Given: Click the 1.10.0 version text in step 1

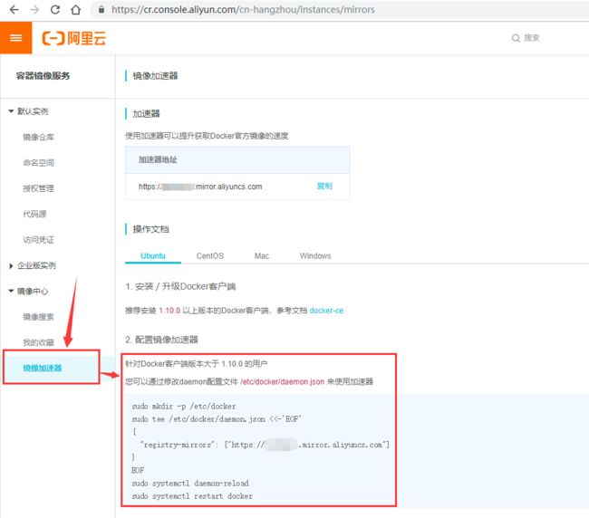Looking at the screenshot, I should click(x=169, y=311).
